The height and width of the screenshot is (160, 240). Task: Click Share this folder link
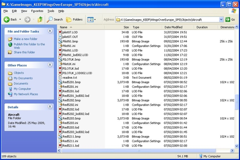pos(24,52)
